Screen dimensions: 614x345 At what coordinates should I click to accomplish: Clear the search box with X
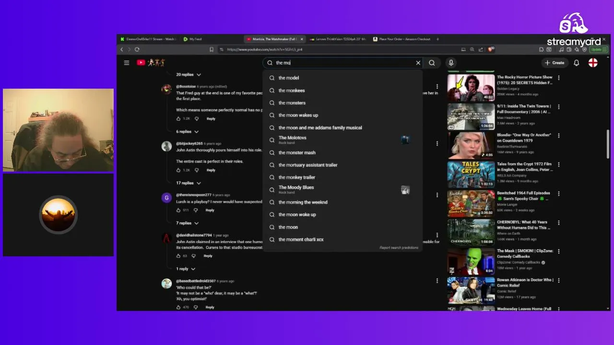coord(418,63)
